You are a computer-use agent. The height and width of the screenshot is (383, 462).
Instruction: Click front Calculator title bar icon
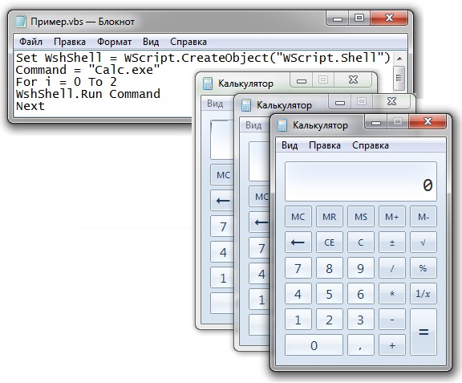pyautogui.click(x=282, y=125)
